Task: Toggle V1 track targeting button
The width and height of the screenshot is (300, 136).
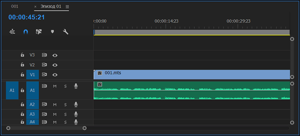Action: pos(33,75)
